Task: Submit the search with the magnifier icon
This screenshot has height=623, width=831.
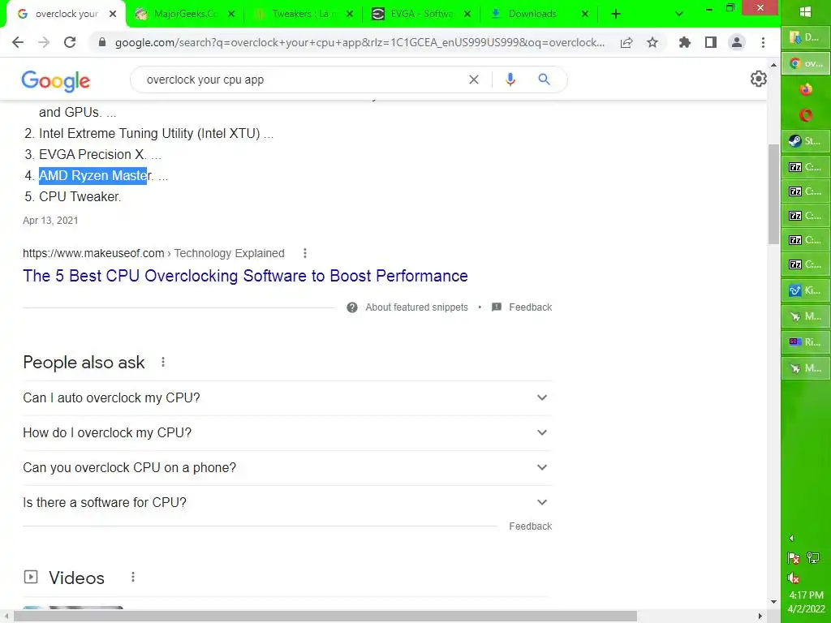Action: tap(544, 79)
